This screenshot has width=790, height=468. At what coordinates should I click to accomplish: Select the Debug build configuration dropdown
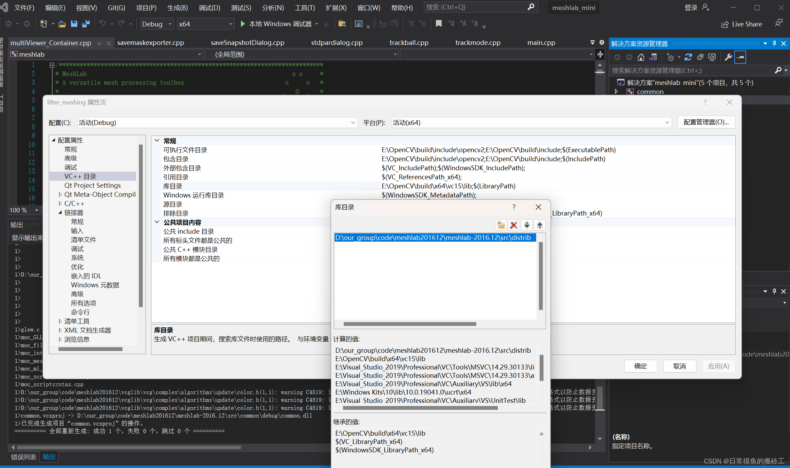pyautogui.click(x=157, y=23)
